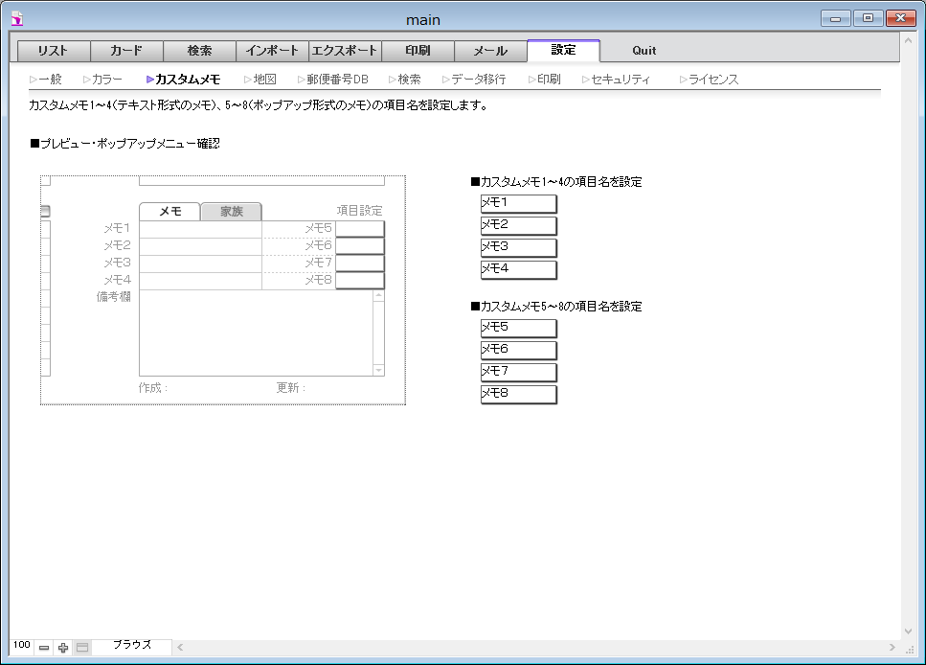Click the zoom out minus icon
Image resolution: width=926 pixels, height=665 pixels.
44,648
